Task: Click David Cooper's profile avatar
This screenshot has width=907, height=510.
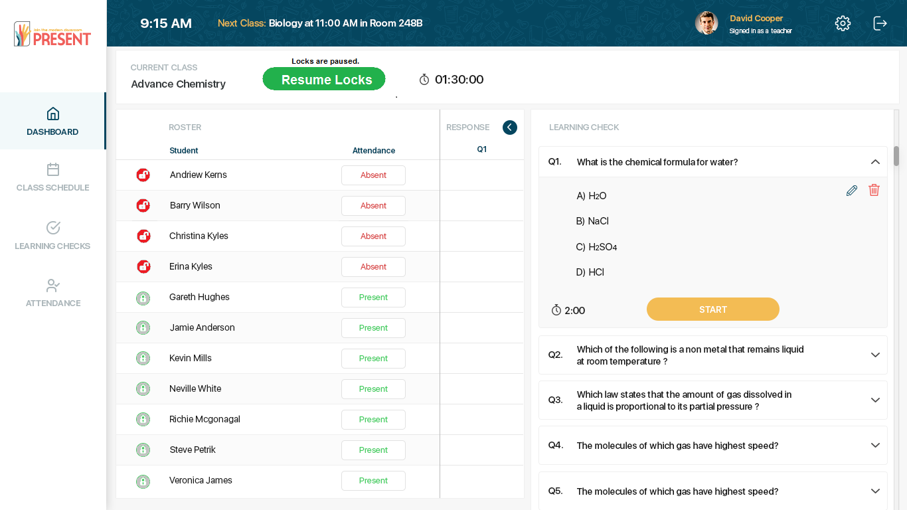Action: pos(706,23)
